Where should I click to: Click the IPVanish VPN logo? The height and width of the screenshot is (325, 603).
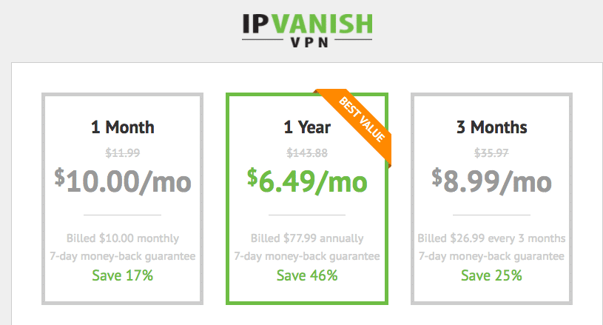coord(307,30)
